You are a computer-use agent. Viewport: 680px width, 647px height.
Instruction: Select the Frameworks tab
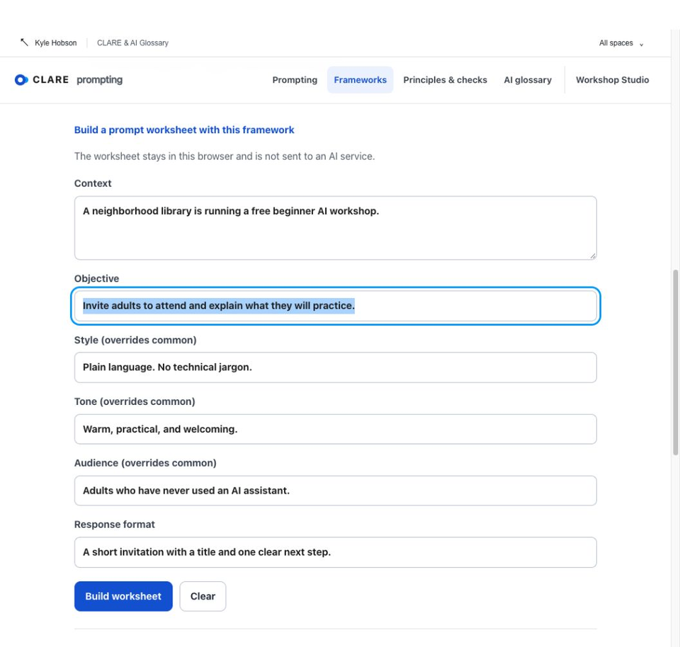(x=360, y=80)
